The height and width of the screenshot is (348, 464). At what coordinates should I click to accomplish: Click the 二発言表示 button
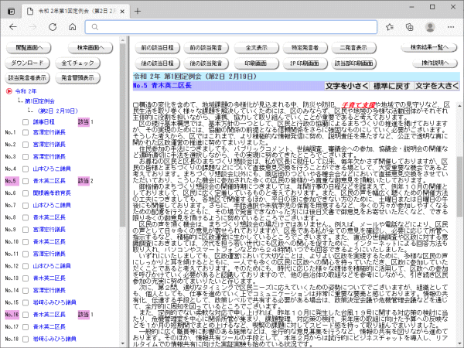point(353,48)
